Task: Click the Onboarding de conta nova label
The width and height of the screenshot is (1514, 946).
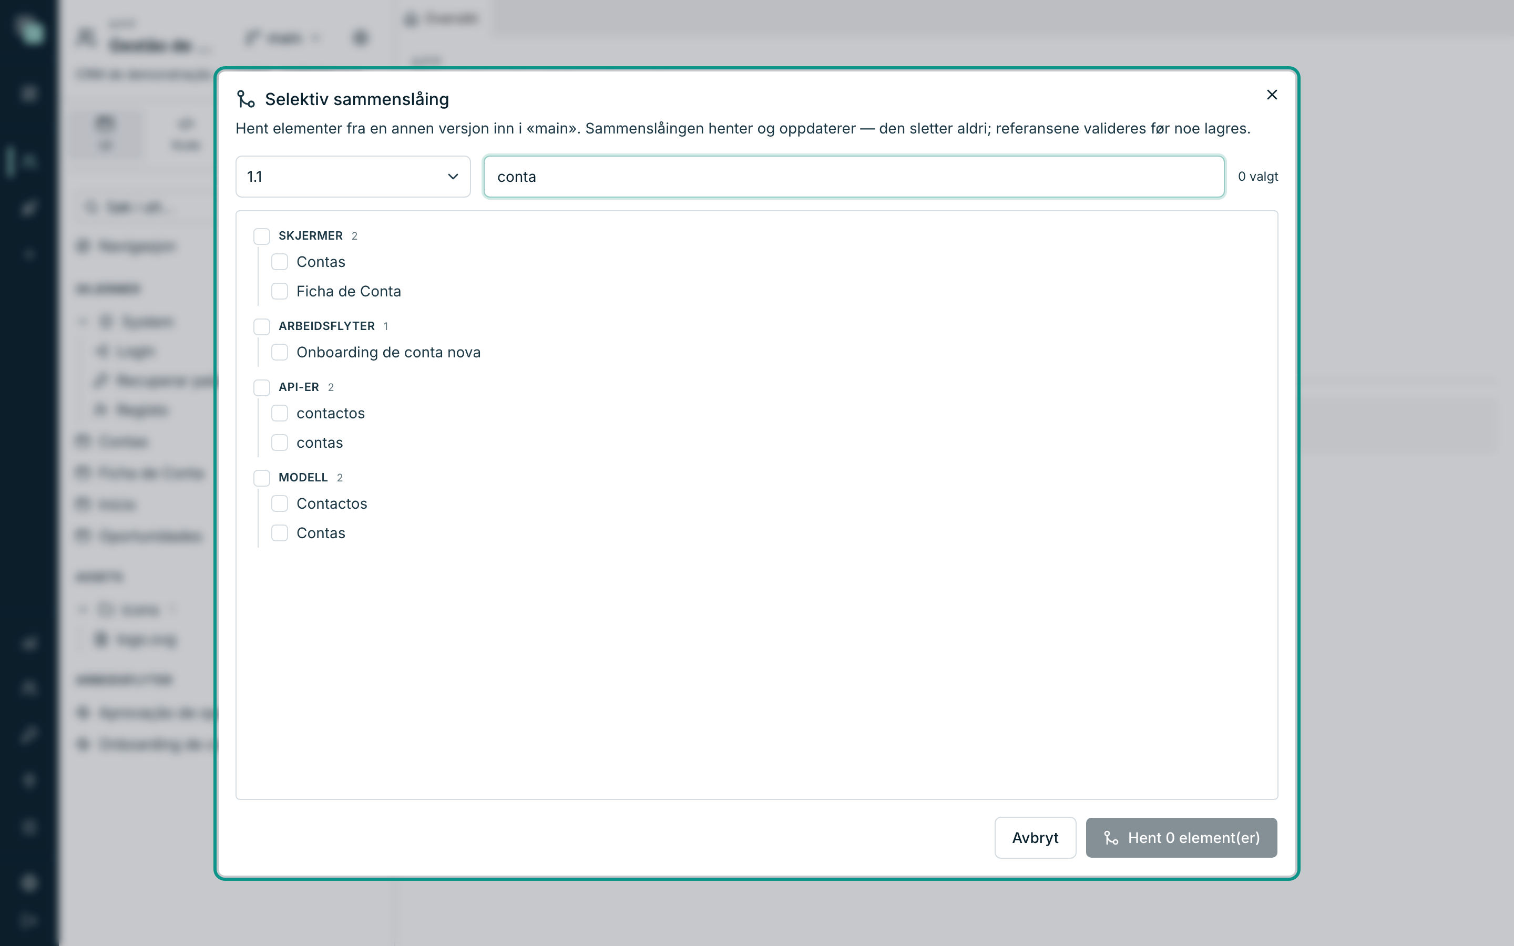Action: coord(388,352)
